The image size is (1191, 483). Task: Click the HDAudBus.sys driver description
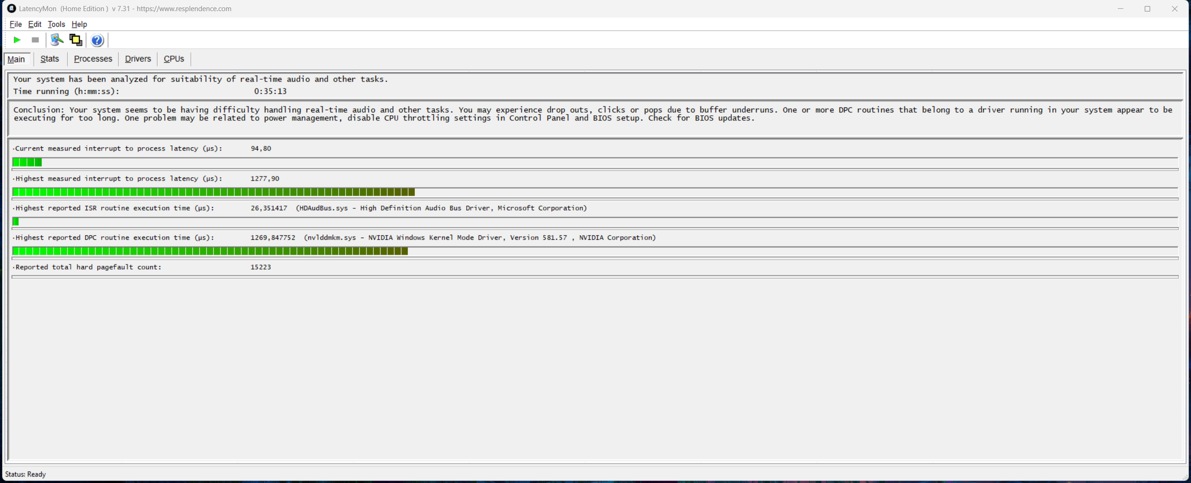[441, 208]
